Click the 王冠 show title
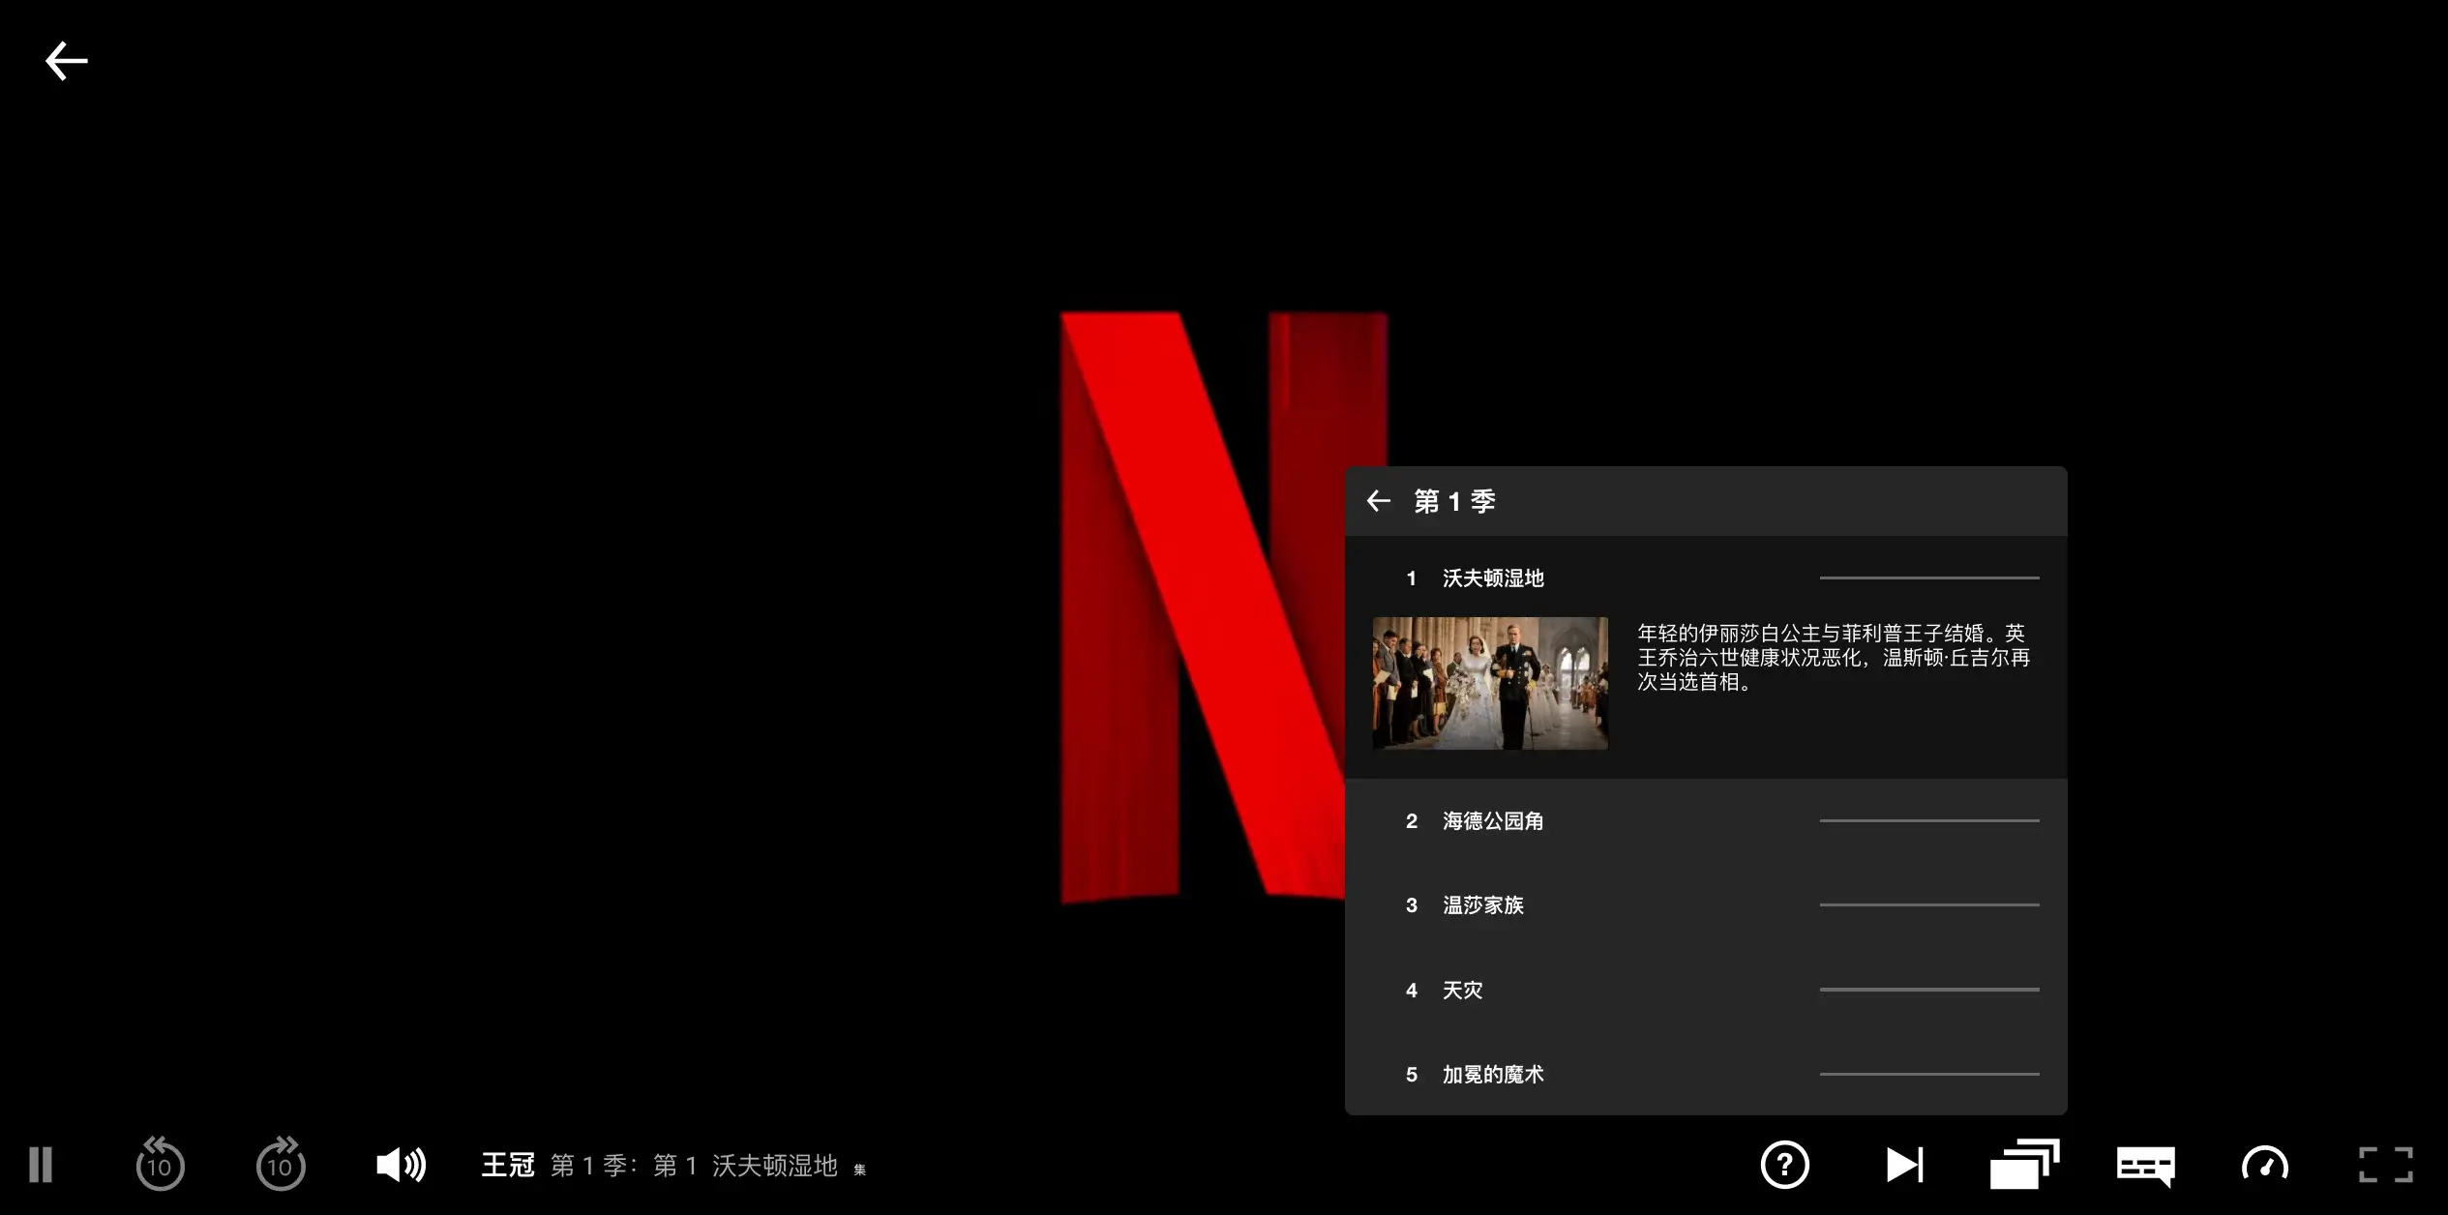Image resolution: width=2448 pixels, height=1215 pixels. (508, 1165)
